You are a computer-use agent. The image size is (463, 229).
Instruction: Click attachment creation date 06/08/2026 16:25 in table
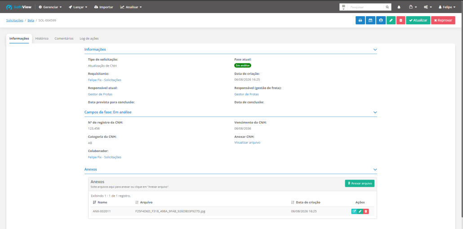pos(304,211)
